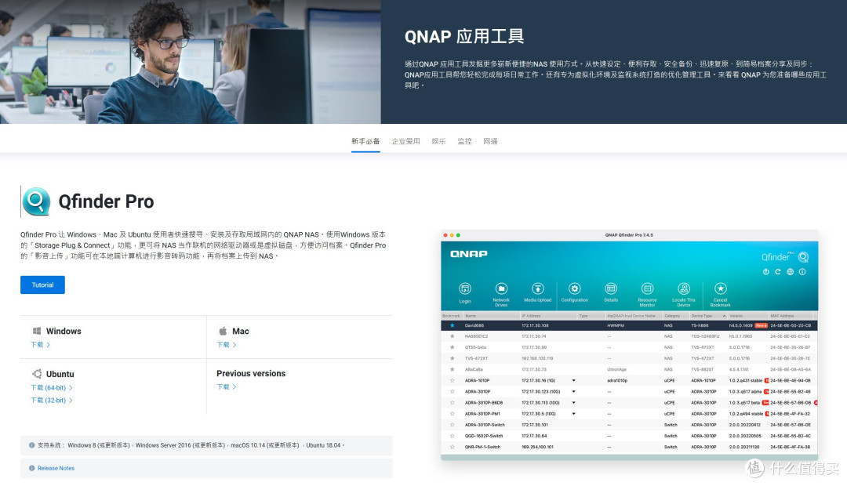Download the Ubuntu 32-bit version
Viewport: 847px width, 486px height.
[51, 400]
